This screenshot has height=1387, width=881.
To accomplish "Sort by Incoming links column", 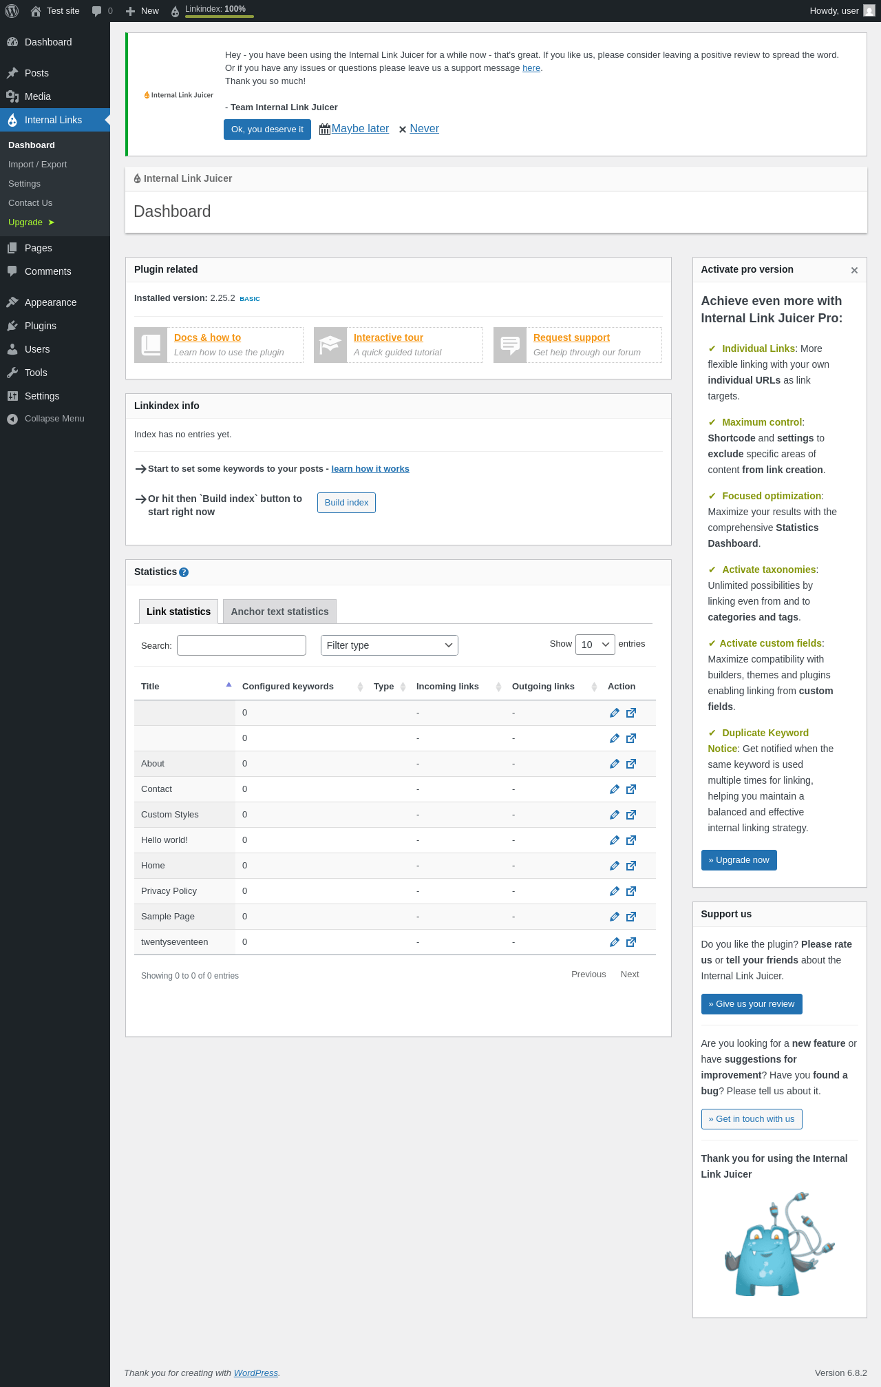I will (x=457, y=687).
